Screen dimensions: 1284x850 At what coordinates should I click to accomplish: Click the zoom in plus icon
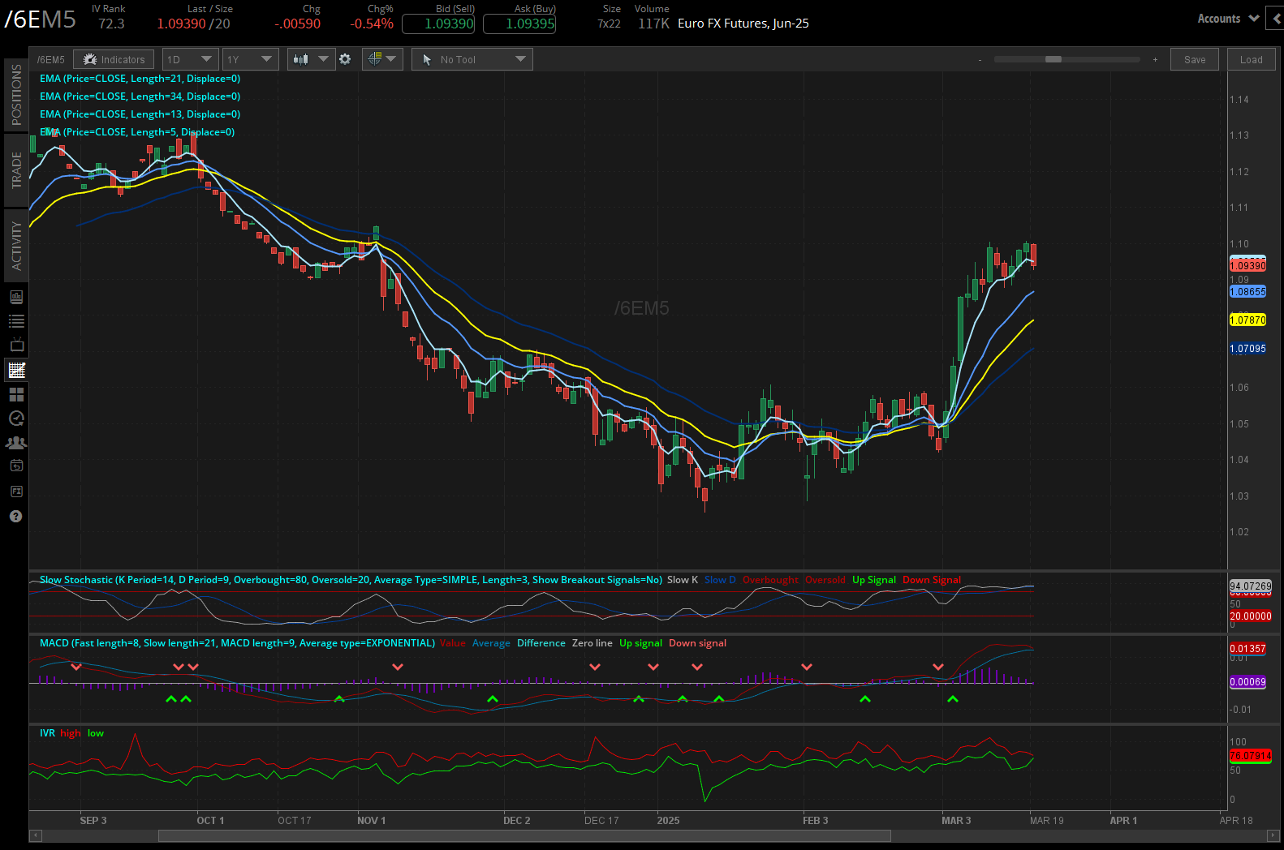1155,59
